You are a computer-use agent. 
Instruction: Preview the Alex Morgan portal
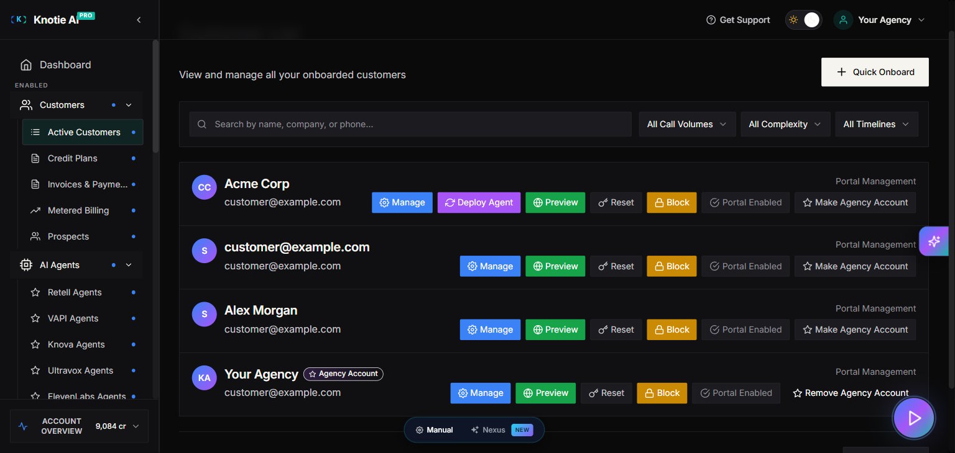point(555,330)
